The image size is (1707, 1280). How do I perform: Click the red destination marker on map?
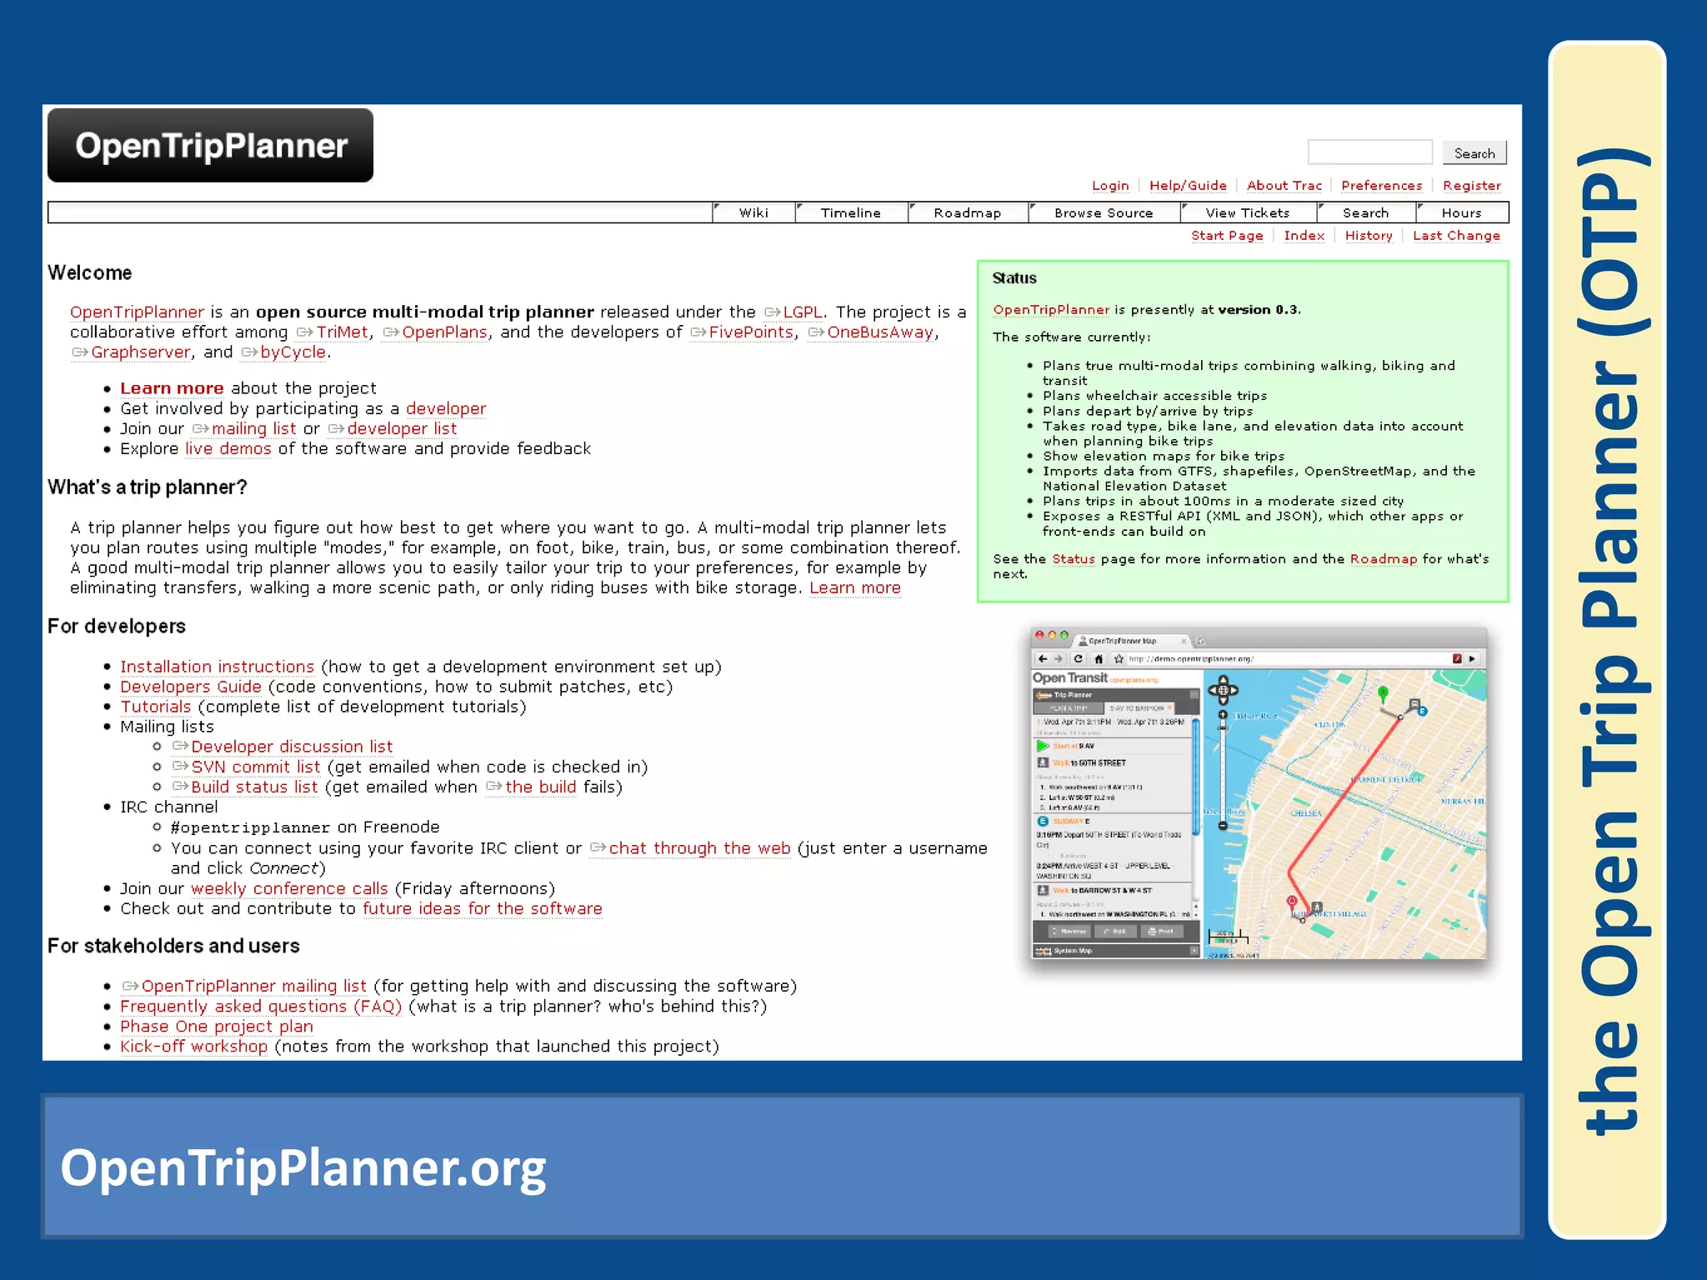coord(1292,902)
